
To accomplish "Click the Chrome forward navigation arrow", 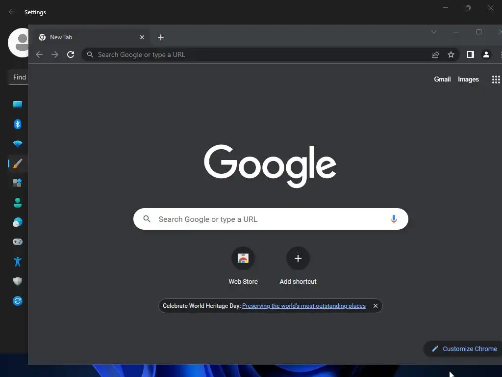I will (x=55, y=55).
